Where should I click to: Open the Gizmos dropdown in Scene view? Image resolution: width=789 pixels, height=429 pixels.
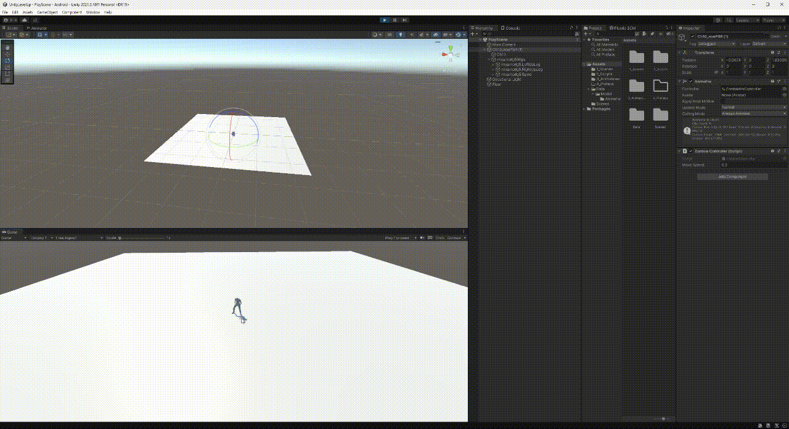click(460, 35)
